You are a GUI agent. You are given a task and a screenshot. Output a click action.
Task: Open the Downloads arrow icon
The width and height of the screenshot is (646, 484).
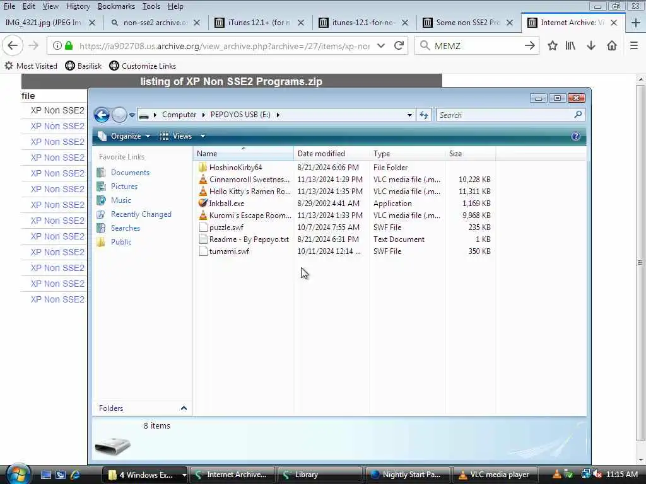[x=591, y=45]
